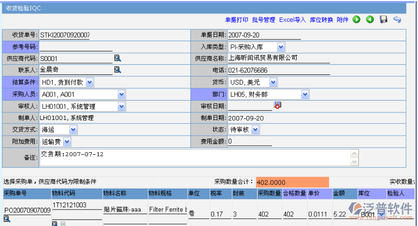The image size is (418, 226).
Task: Expand the 货币 currency dropdown
Action: (273, 82)
